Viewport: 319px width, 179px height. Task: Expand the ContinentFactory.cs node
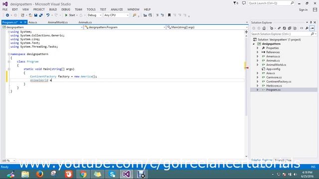258,82
